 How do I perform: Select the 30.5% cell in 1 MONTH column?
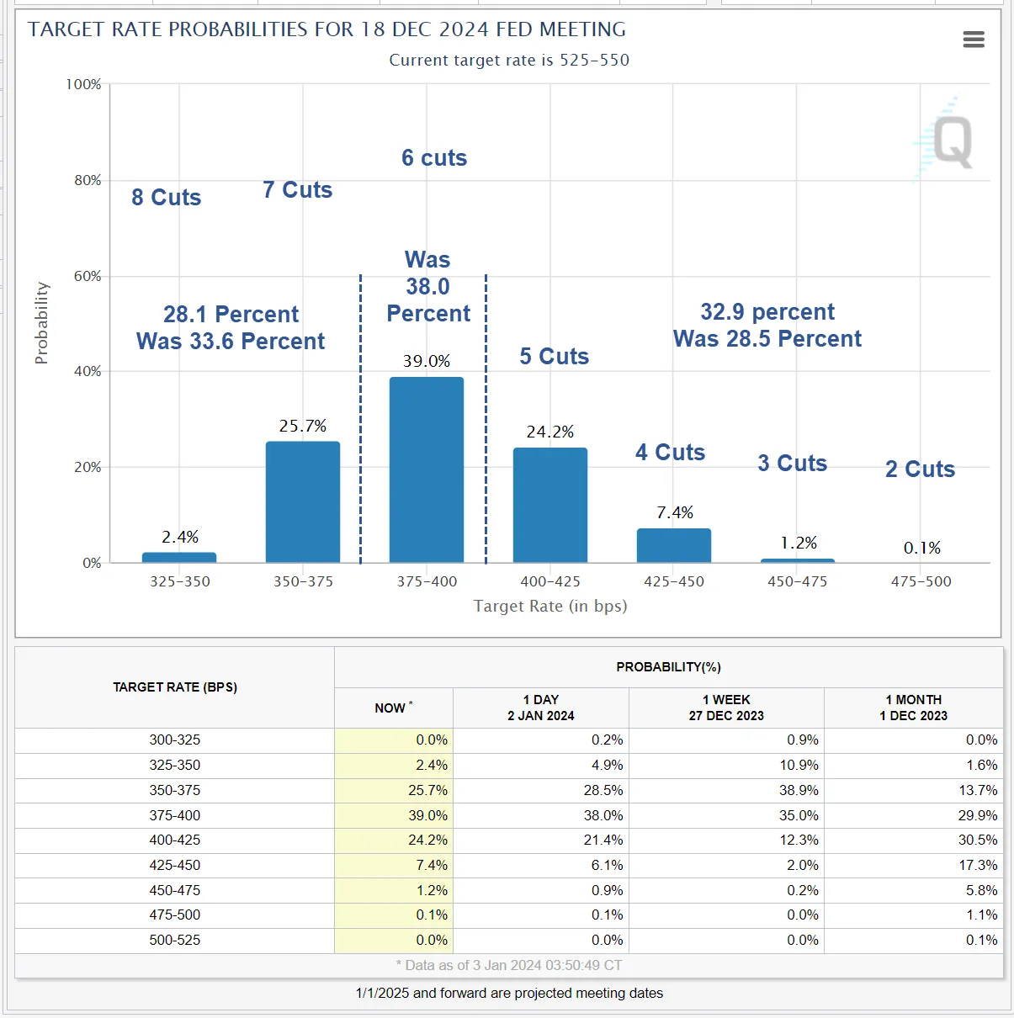pyautogui.click(x=913, y=840)
